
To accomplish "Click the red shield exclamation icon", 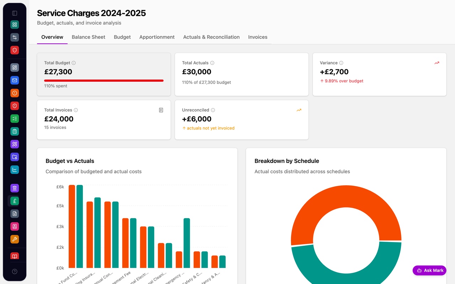I will pos(15,106).
